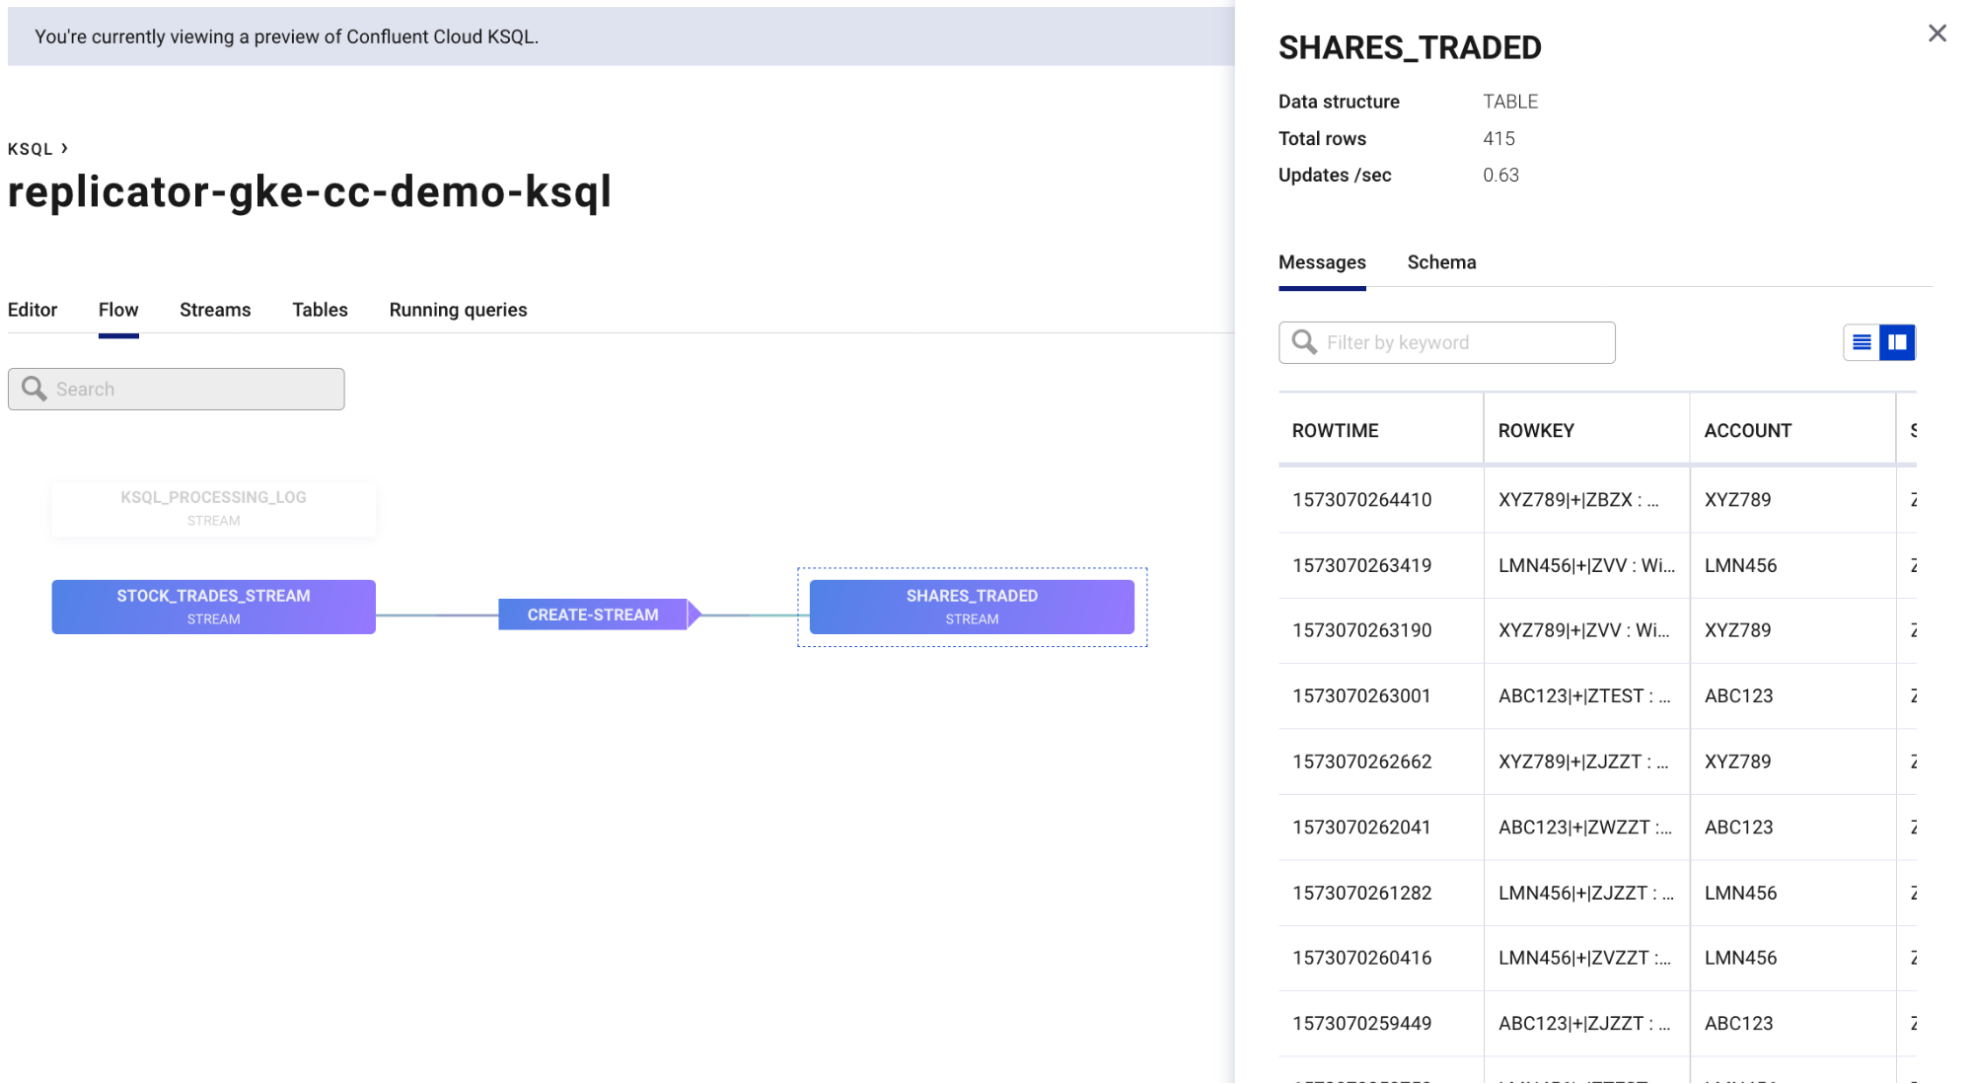
Task: Click the Data structure value TABLE
Action: pos(1510,102)
